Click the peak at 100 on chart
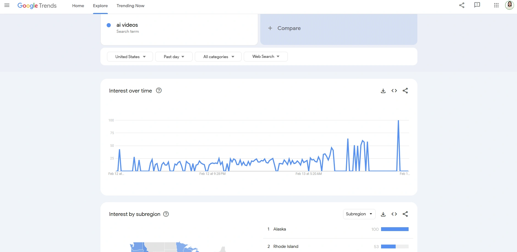Screen dimensions: 517x252 tap(398, 121)
